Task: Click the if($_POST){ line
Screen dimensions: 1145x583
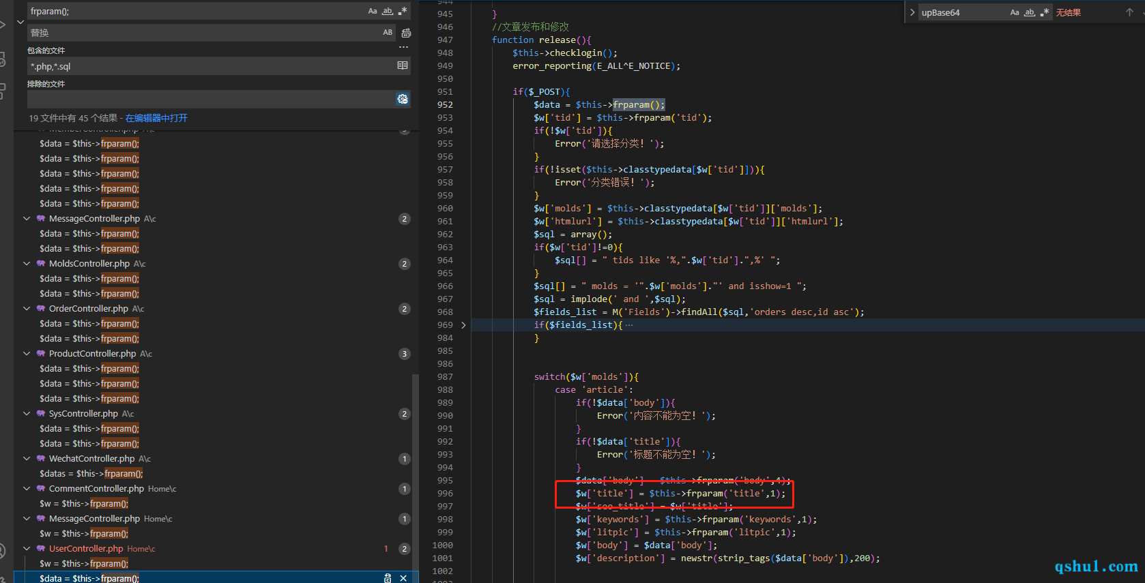Action: coord(541,92)
